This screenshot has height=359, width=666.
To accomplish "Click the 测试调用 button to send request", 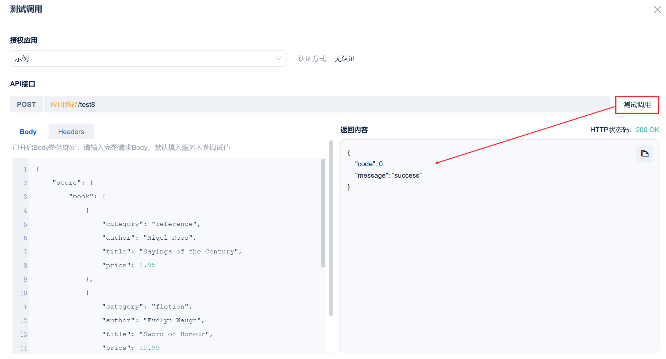I will point(637,105).
